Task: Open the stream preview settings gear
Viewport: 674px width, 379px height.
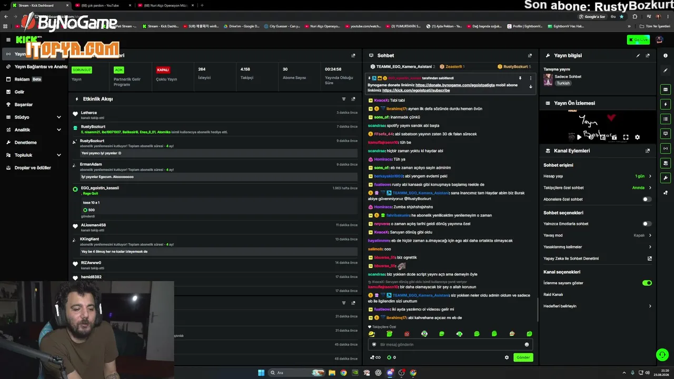Action: pyautogui.click(x=637, y=137)
